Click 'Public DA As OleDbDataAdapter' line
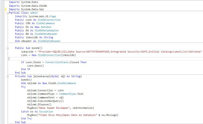The width and height of the screenshot is (203, 124). pyautogui.click(x=37, y=30)
